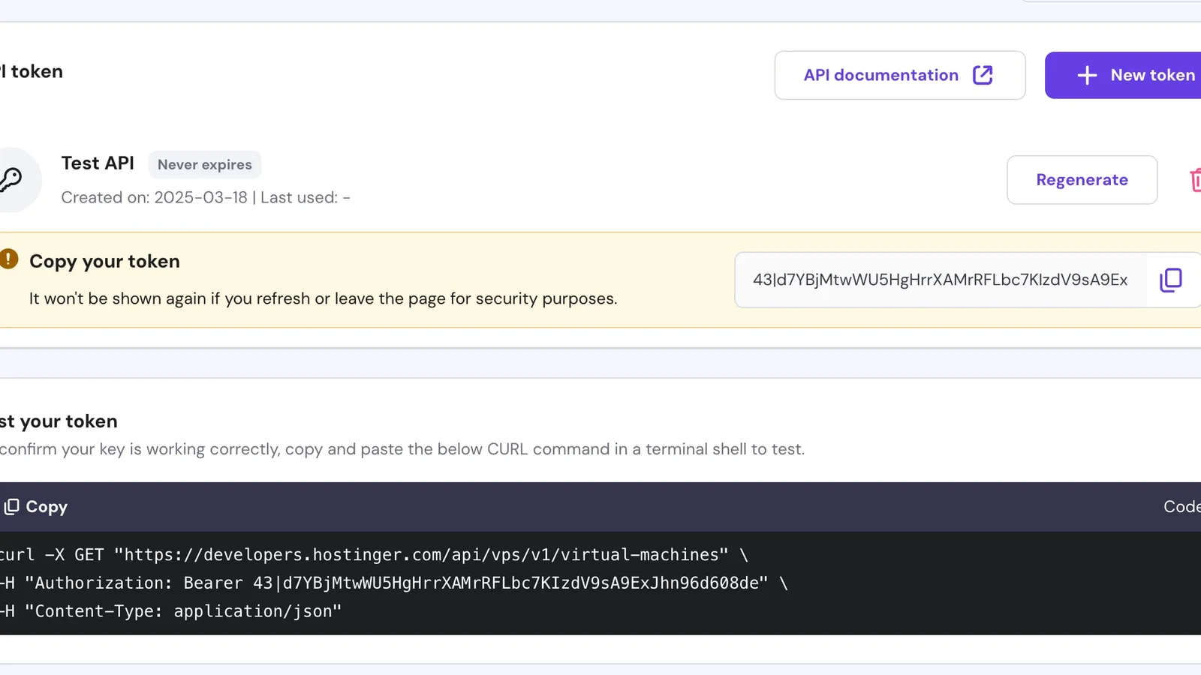
Task: Click the Copy your token heading
Action: pos(104,261)
